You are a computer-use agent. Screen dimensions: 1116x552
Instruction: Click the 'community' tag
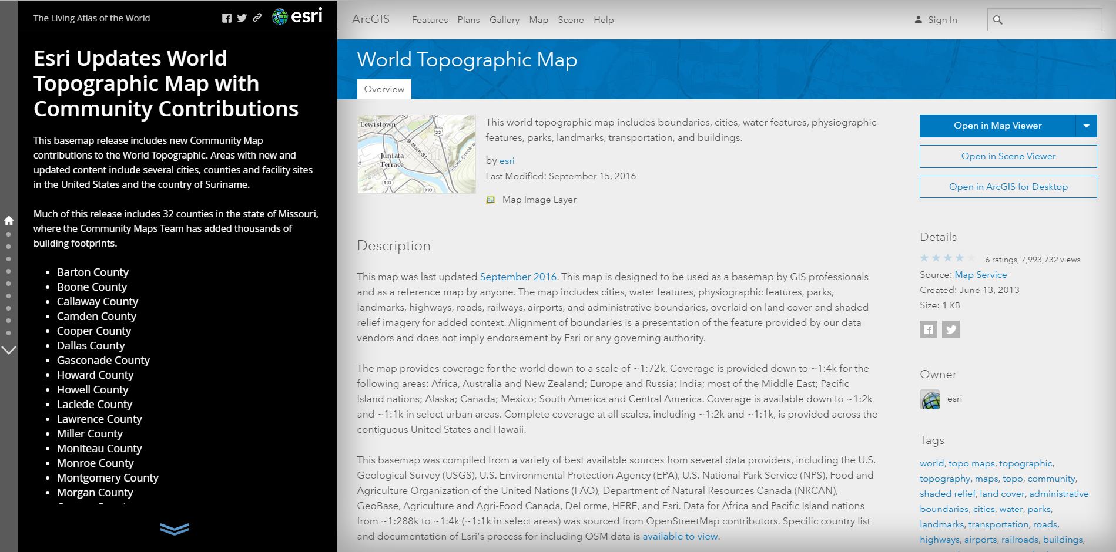[x=1051, y=479]
